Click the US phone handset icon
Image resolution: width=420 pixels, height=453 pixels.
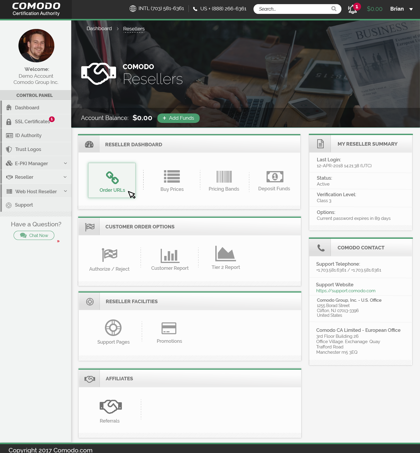(x=195, y=9)
